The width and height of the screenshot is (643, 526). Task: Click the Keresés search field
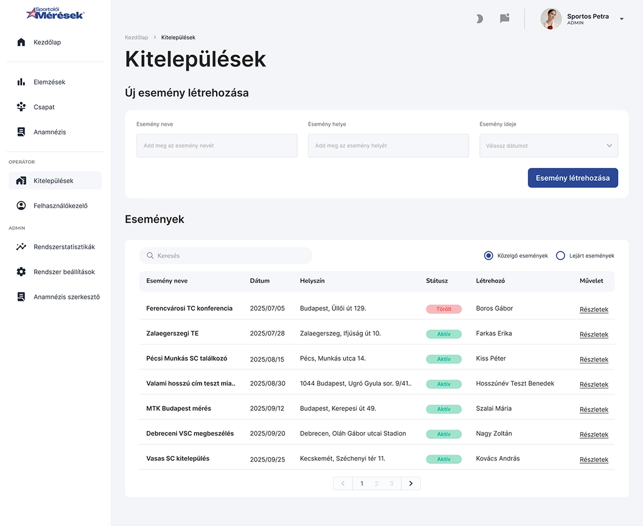point(226,256)
